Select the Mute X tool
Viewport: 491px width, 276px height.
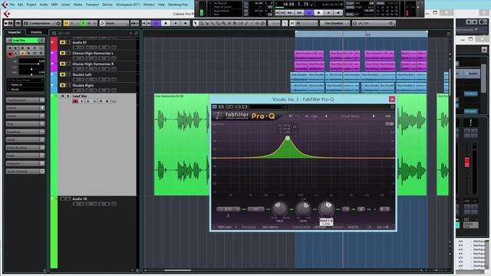click(x=229, y=23)
